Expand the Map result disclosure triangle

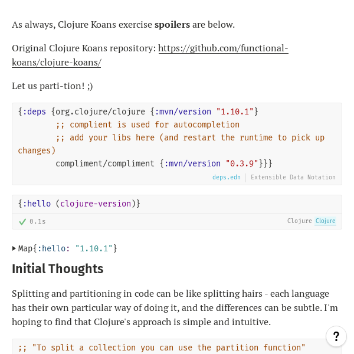click(x=14, y=248)
